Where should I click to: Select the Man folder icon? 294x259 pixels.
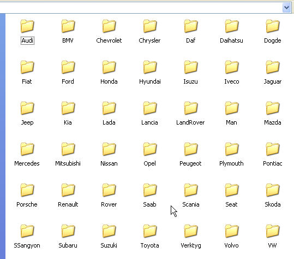[232, 108]
